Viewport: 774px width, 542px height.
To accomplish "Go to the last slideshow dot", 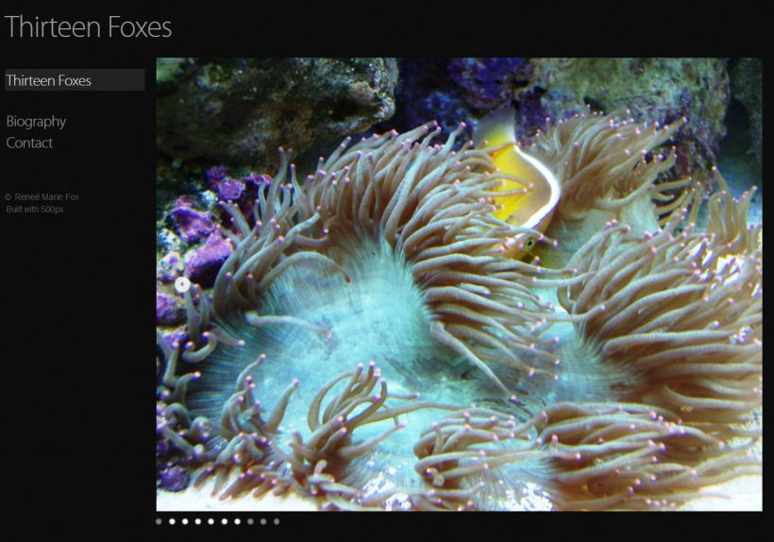I will (x=277, y=521).
